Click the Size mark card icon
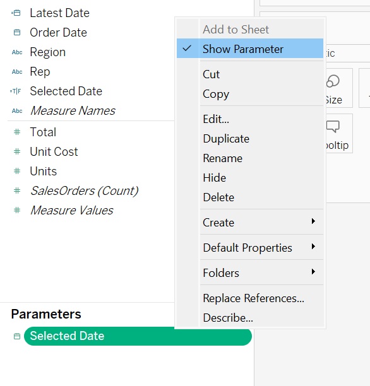This screenshot has height=386, width=370. (x=333, y=81)
